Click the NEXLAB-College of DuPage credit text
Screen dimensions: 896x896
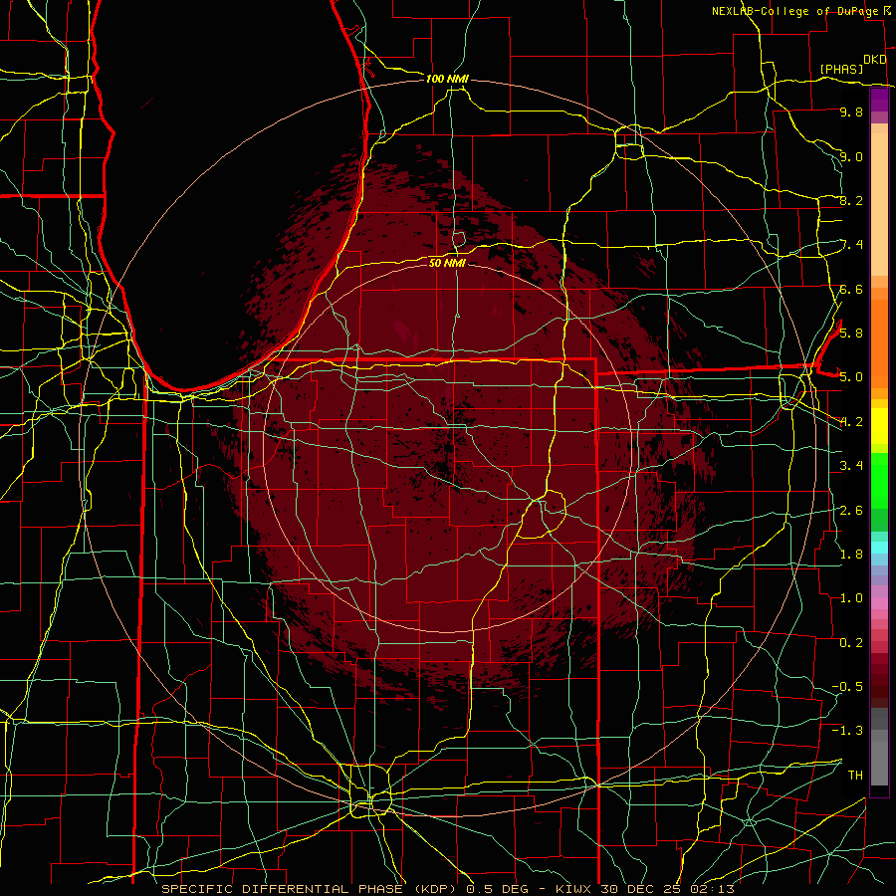click(x=796, y=11)
